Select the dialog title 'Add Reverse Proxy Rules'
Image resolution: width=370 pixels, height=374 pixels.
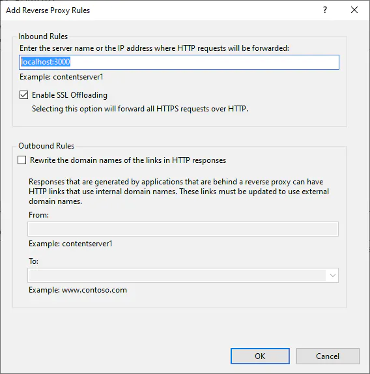pos(48,10)
